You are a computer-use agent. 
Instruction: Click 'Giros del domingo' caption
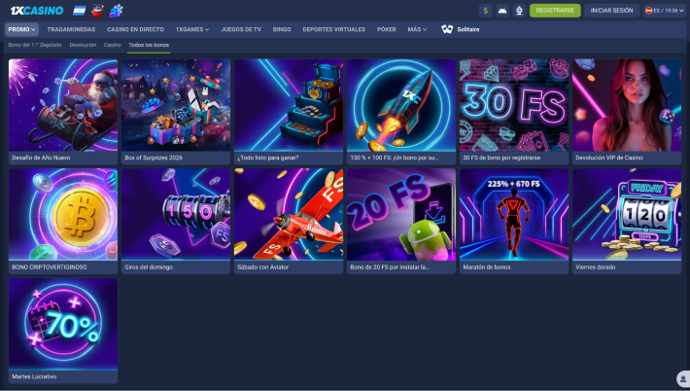tap(149, 267)
